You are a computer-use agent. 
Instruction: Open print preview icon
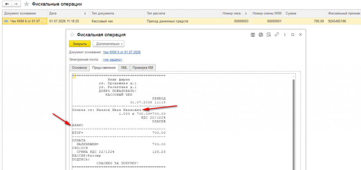[x=268, y=35]
